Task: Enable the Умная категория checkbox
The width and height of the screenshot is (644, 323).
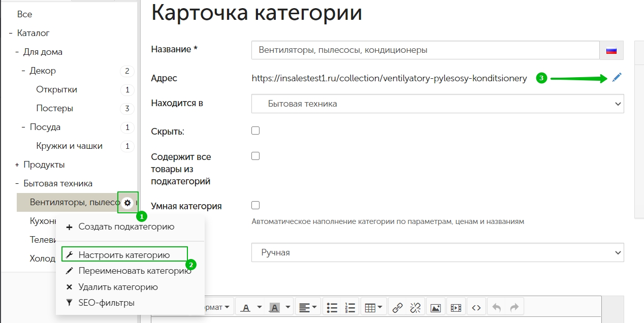Action: click(x=255, y=205)
